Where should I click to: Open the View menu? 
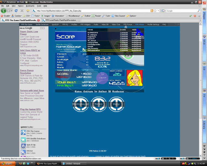coord(14,6)
